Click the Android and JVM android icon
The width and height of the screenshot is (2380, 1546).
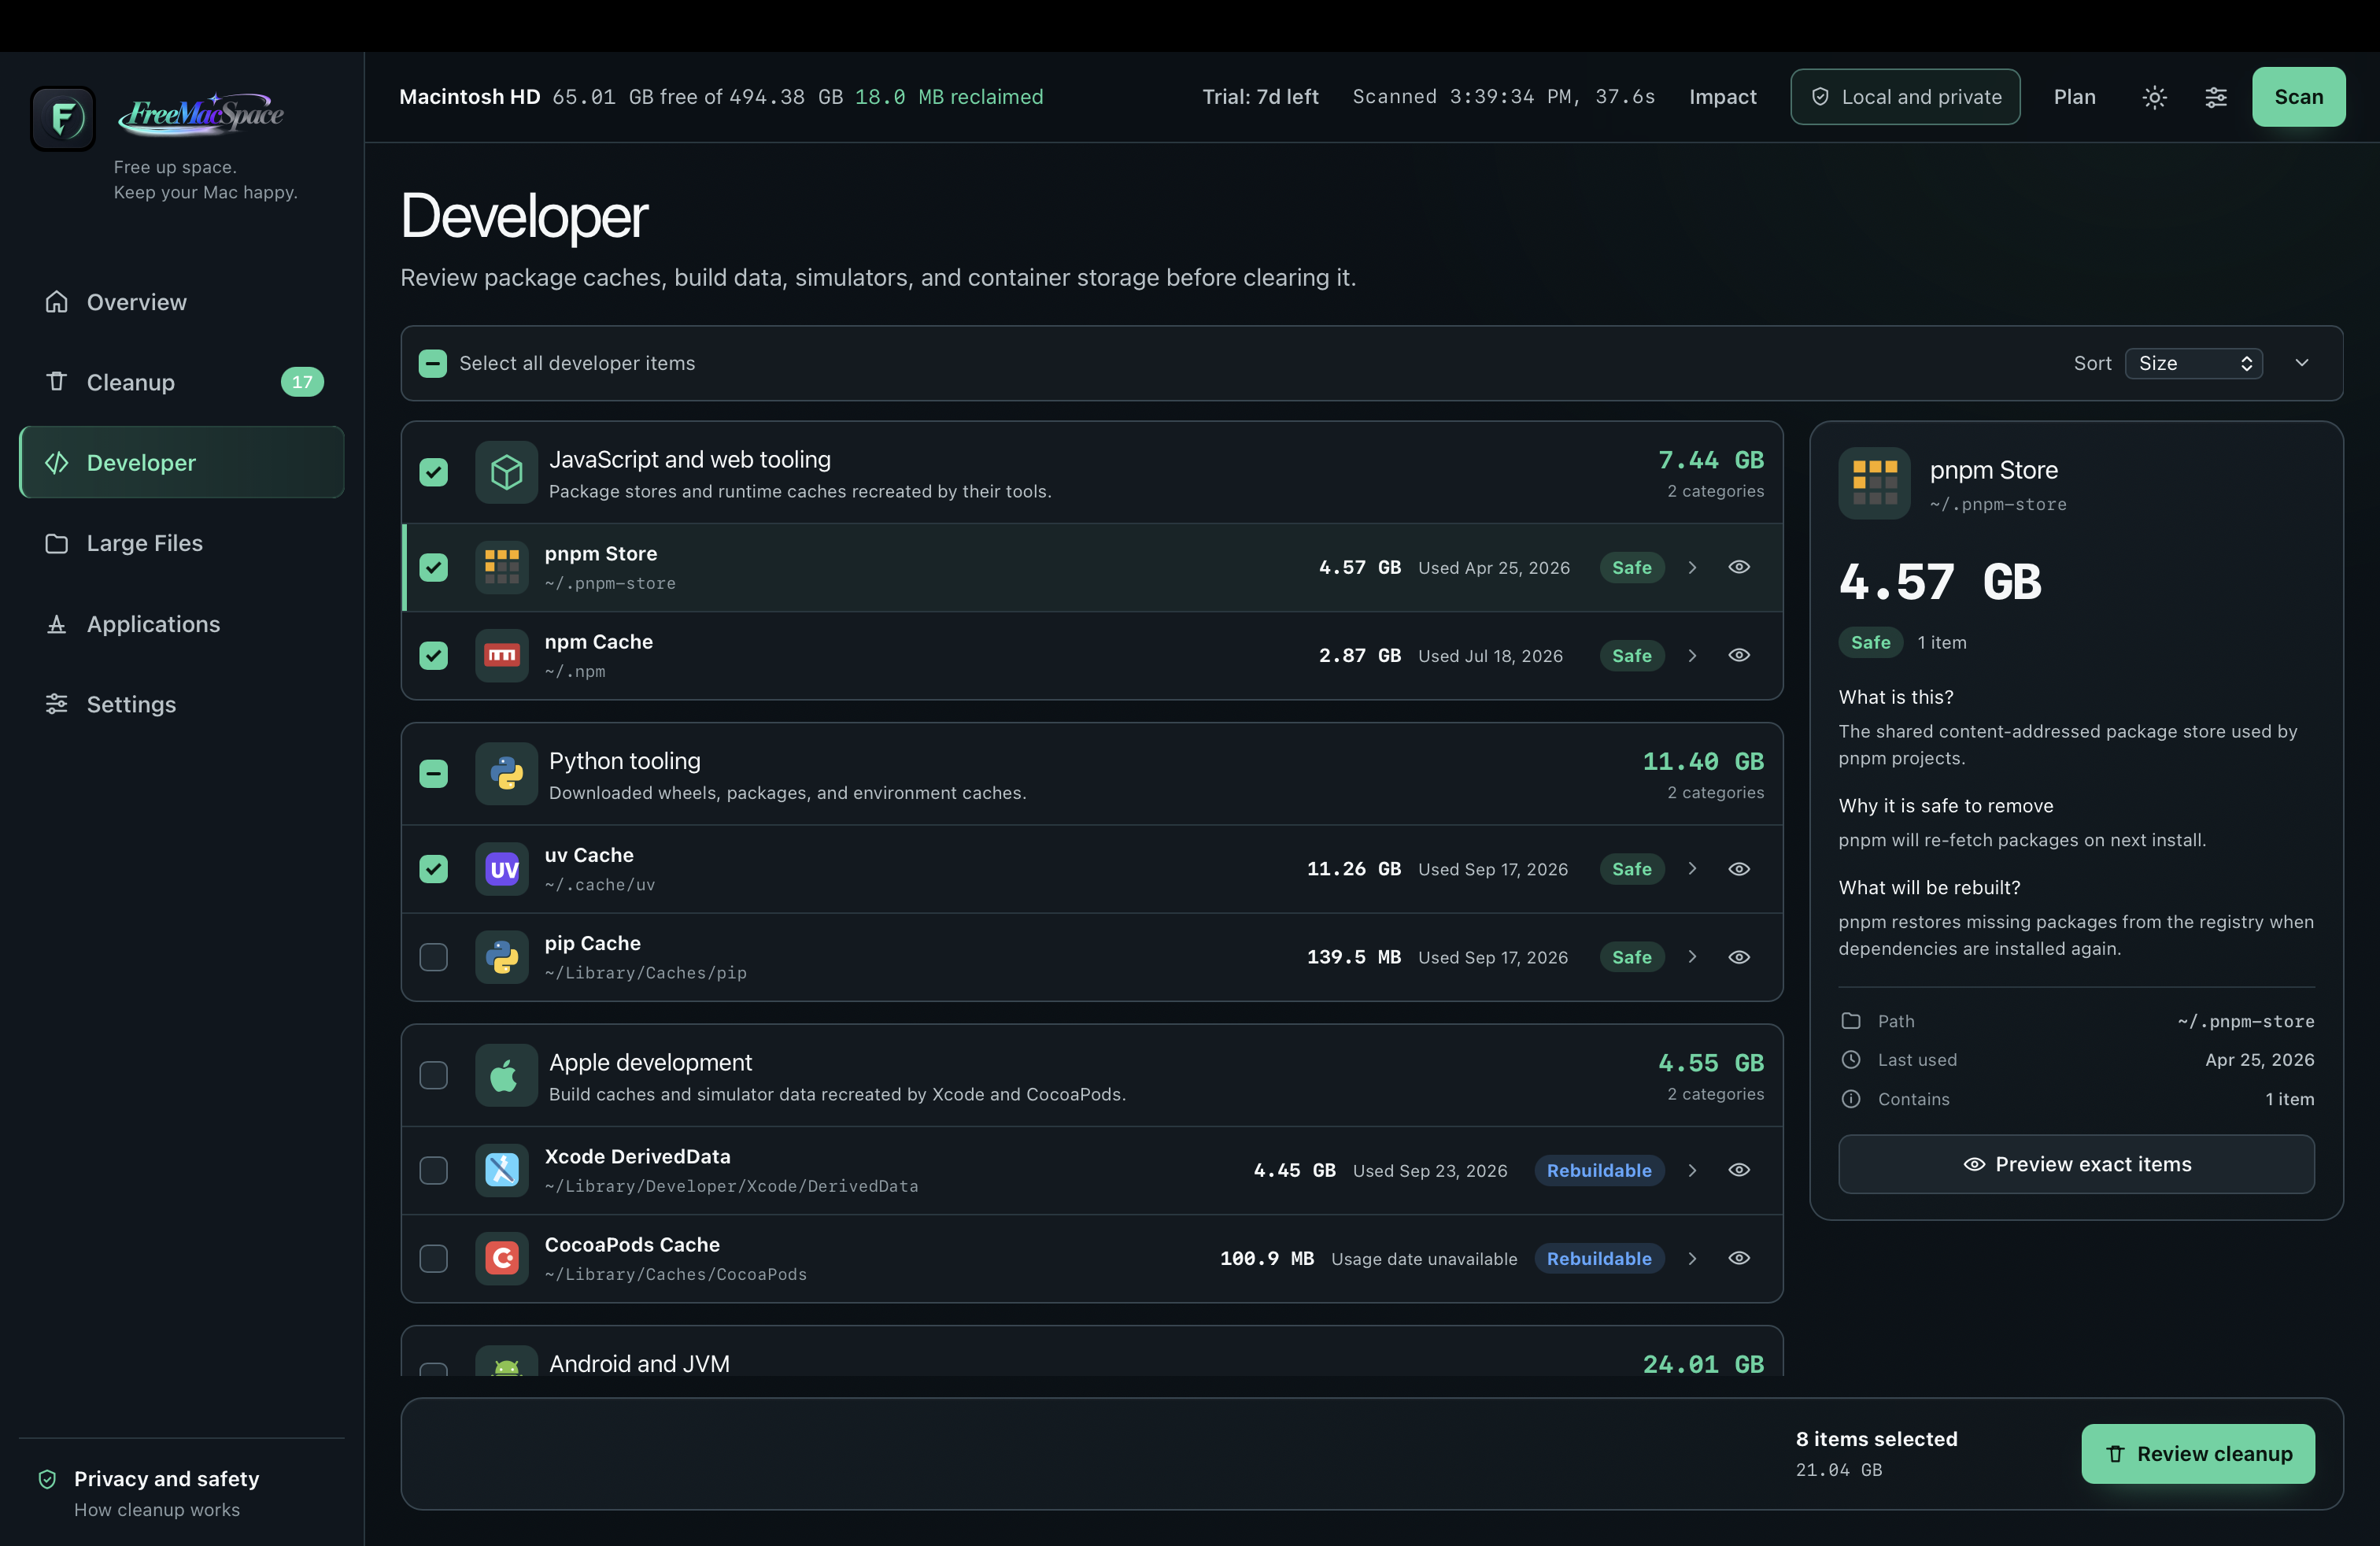point(506,1362)
